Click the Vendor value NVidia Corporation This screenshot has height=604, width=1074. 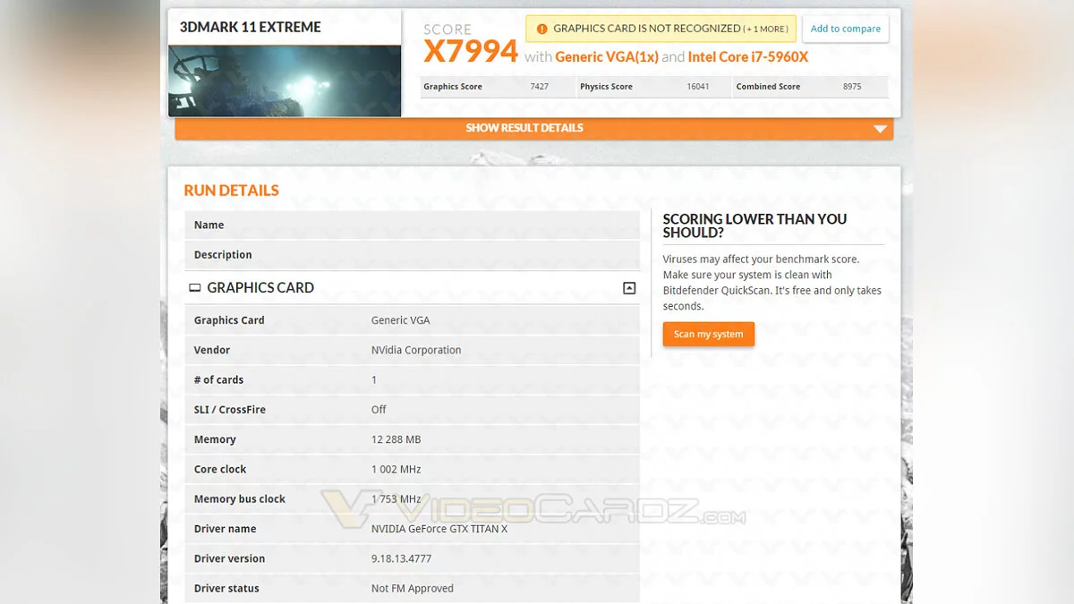[x=416, y=350]
